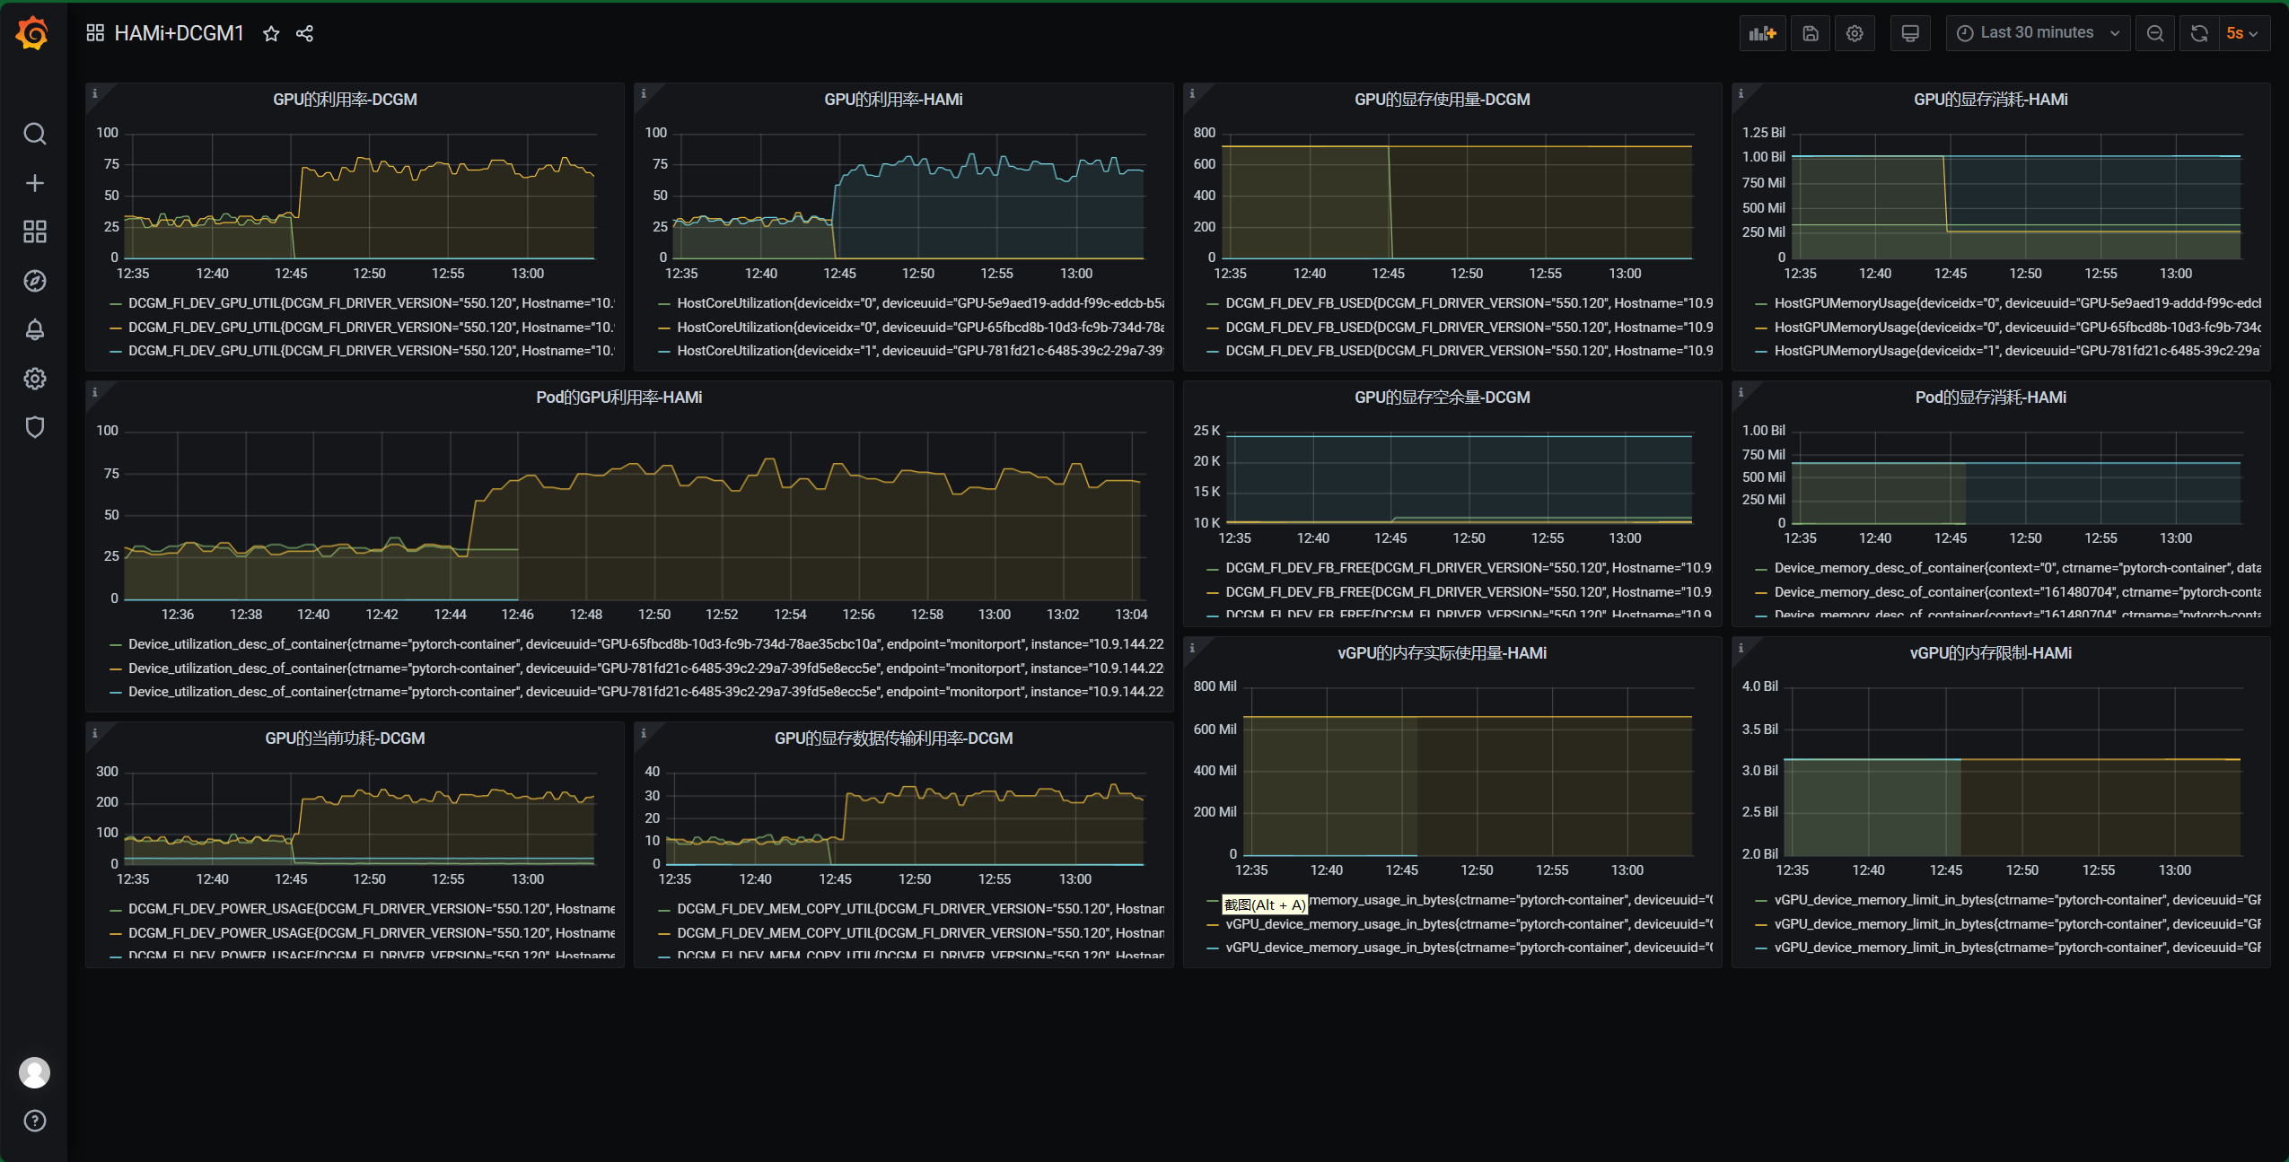Toggle HostCoreUtilization GPU-781fd21c legend series
This screenshot has height=1162, width=2289.
920,351
